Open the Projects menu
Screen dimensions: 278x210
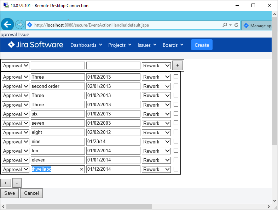(x=120, y=45)
